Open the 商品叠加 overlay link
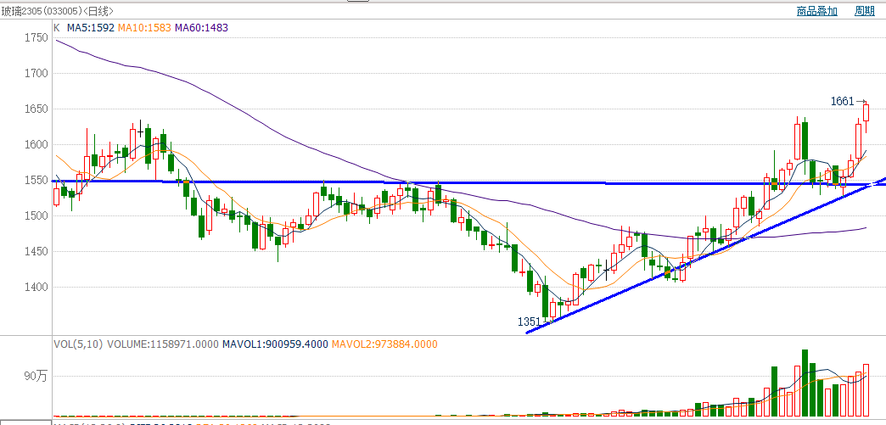The height and width of the screenshot is (425, 886). tap(817, 11)
